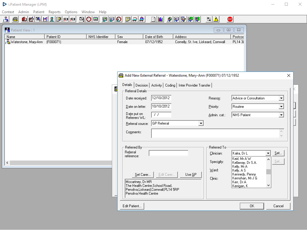Open the Patient menu

[x=39, y=12]
